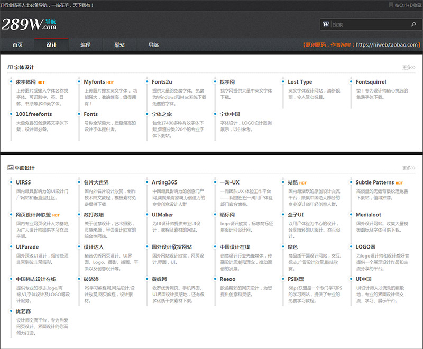Open the 摩色 link

[292, 247]
